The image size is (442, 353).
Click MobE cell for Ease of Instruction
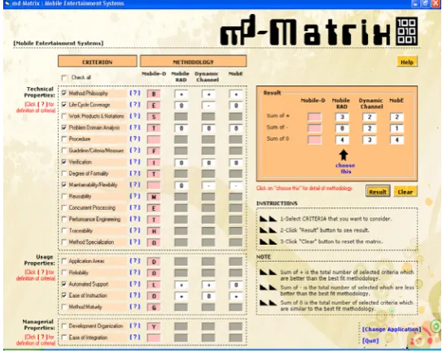pyautogui.click(x=236, y=296)
